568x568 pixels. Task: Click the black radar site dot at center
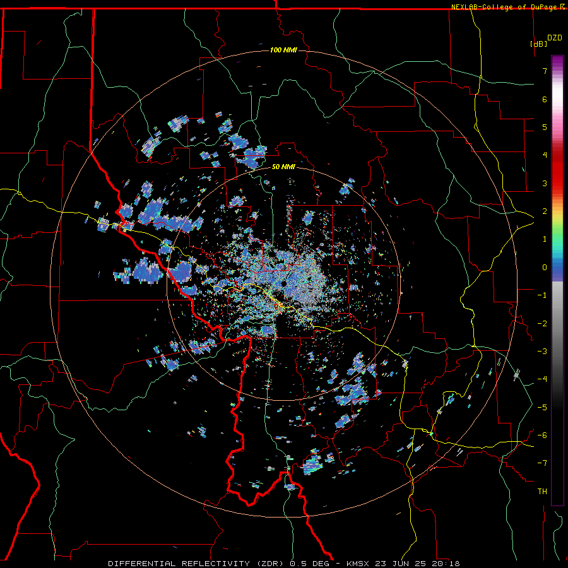click(x=284, y=283)
